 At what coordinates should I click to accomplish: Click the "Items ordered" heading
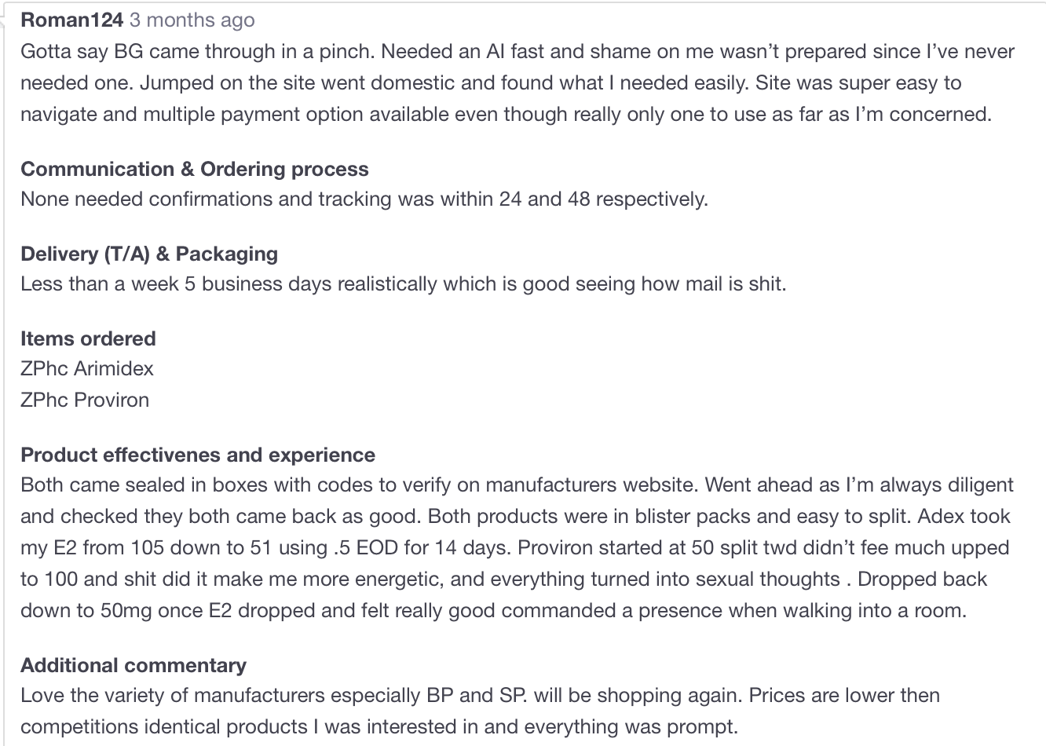click(x=88, y=338)
